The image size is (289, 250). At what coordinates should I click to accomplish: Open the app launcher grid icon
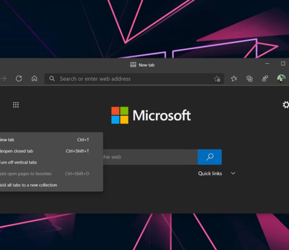coord(16,105)
